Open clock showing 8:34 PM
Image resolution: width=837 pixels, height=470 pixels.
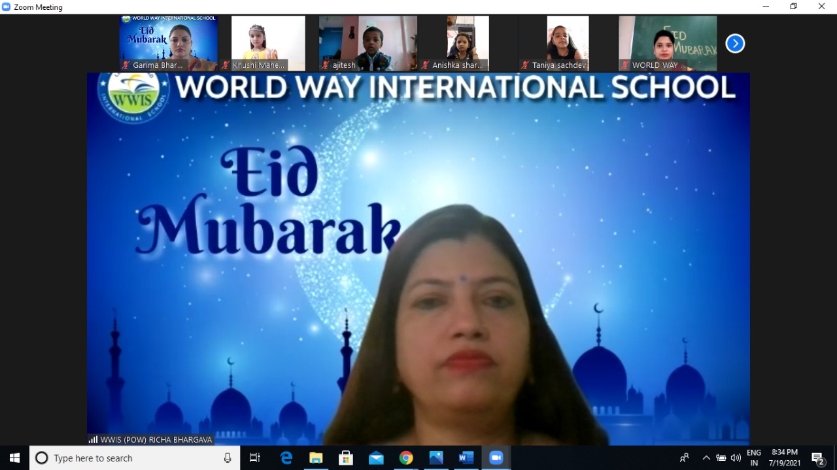(785, 458)
